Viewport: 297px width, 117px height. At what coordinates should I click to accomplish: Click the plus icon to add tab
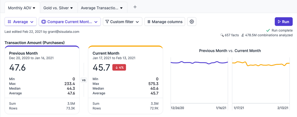click(x=135, y=7)
